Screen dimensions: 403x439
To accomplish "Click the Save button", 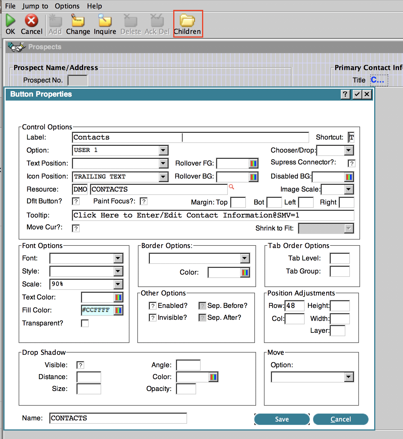I will [282, 419].
